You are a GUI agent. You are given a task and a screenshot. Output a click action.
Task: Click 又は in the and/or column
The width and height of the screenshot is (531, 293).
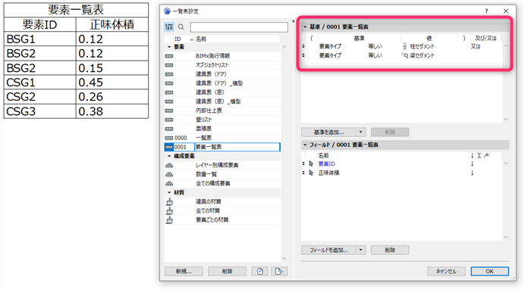pyautogui.click(x=476, y=46)
